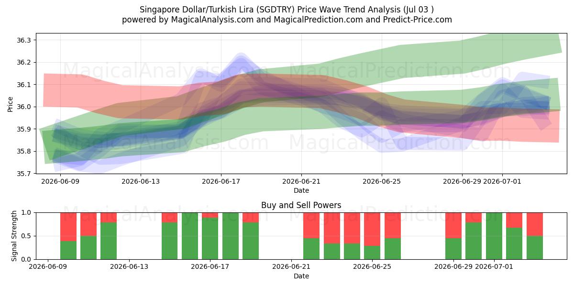Click 2026-07-01 tick on the price chart
This screenshot has width=574, height=287.
pyautogui.click(x=502, y=182)
